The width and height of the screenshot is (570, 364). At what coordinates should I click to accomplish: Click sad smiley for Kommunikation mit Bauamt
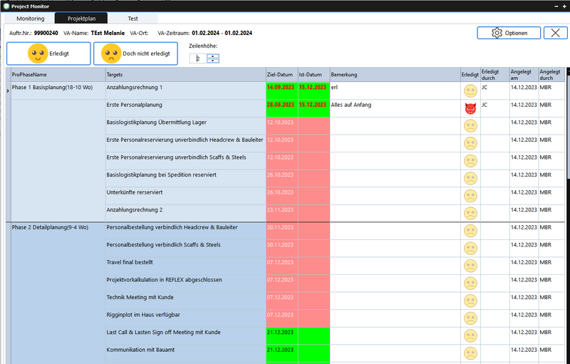470,353
